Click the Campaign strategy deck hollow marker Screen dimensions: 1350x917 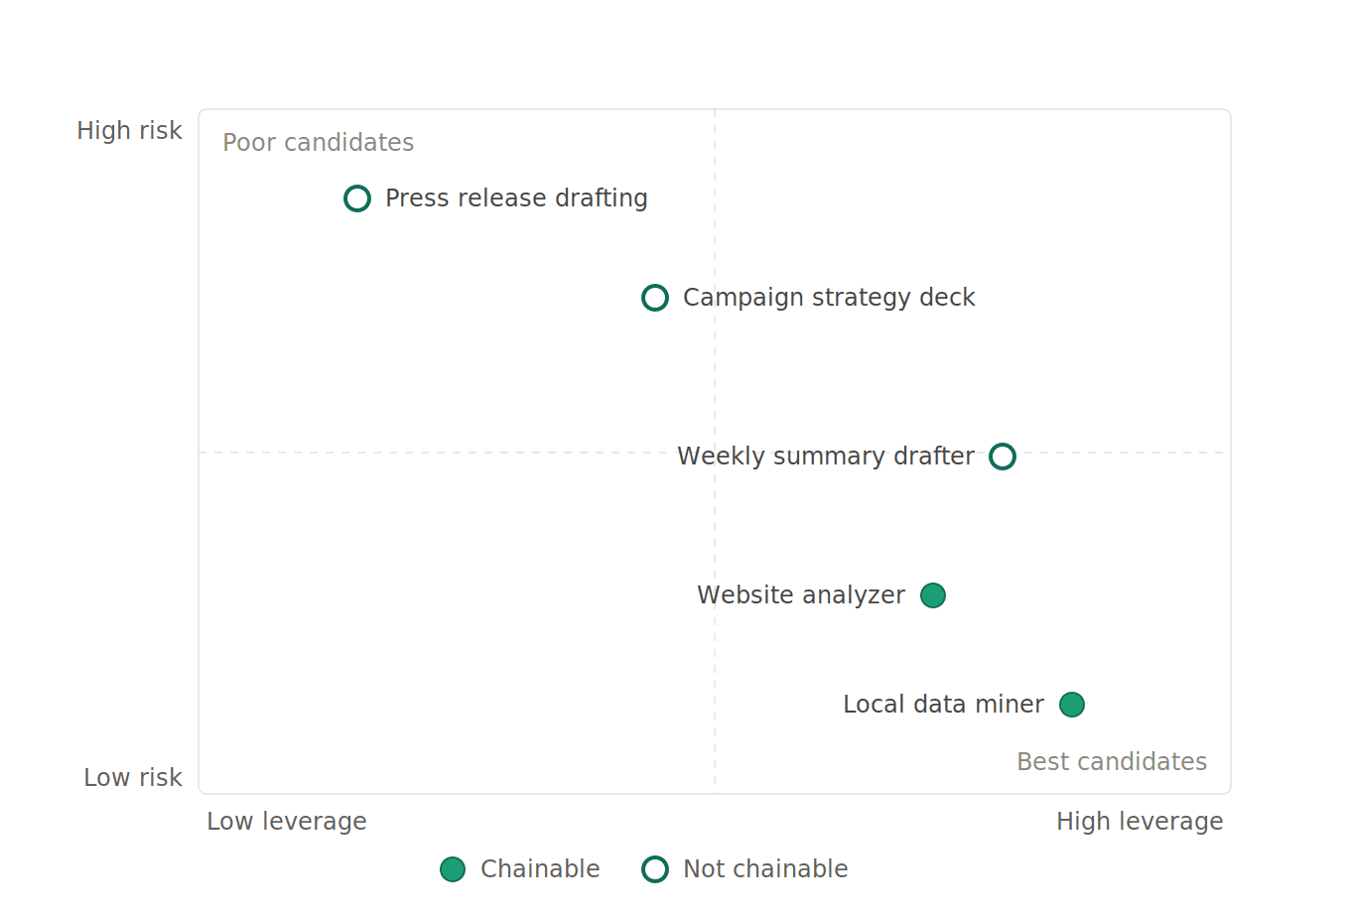pyautogui.click(x=655, y=298)
